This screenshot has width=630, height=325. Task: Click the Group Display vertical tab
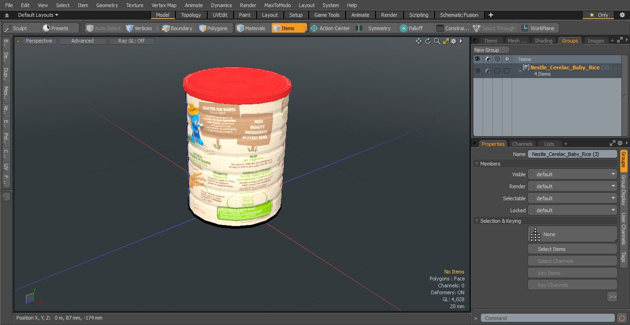pos(623,191)
